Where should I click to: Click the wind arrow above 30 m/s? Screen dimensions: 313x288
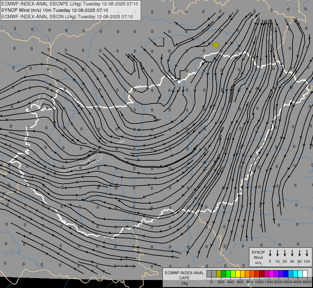[292, 253]
